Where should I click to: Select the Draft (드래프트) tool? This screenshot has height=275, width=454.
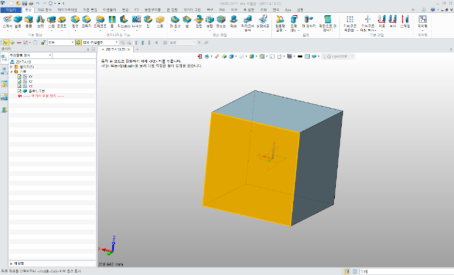(x=100, y=22)
